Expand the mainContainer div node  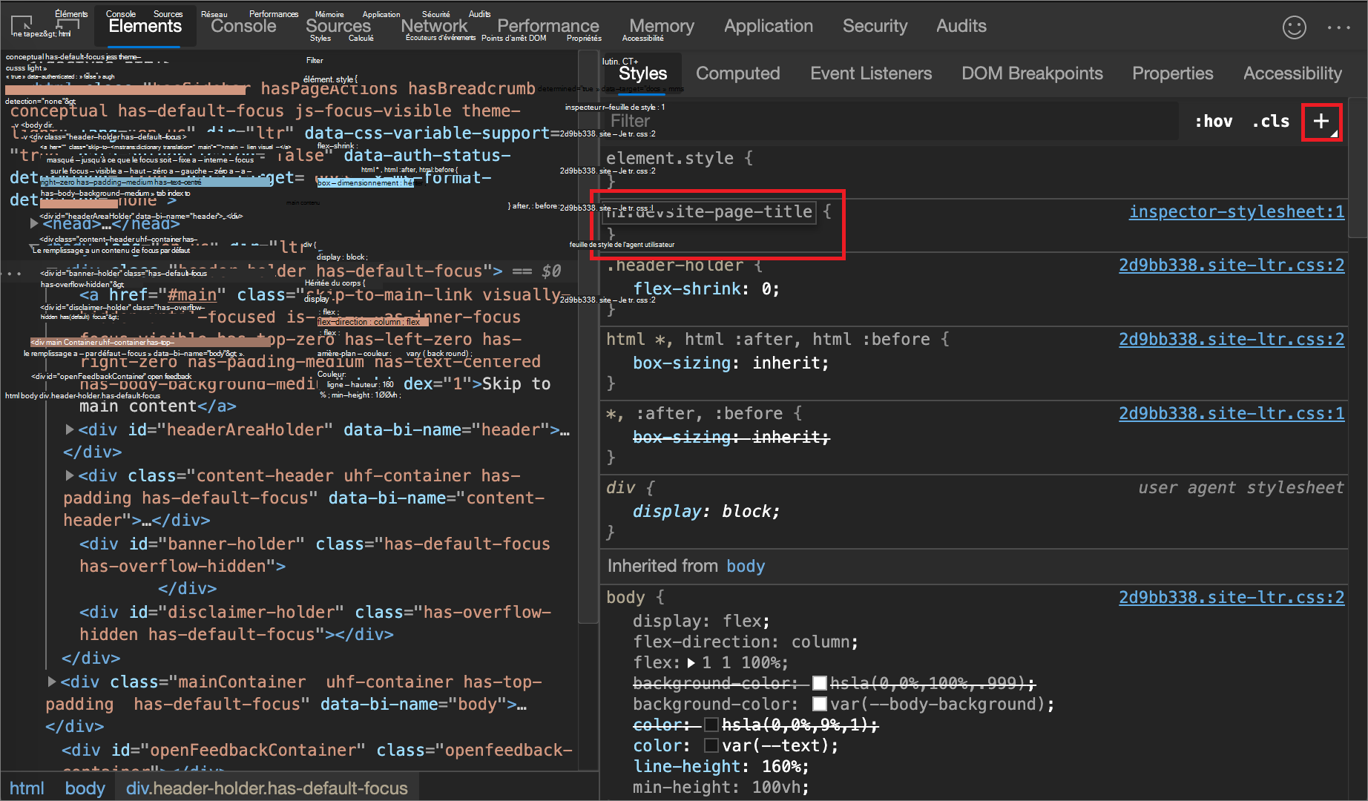[x=51, y=682]
